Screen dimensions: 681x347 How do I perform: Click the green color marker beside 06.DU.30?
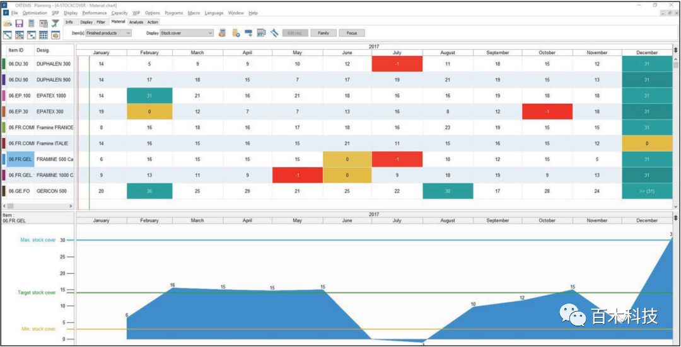click(x=4, y=64)
